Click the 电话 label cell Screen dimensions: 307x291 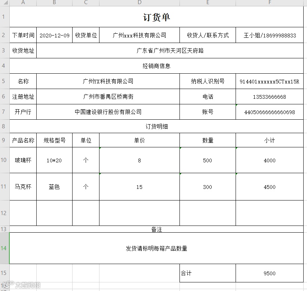208,97
